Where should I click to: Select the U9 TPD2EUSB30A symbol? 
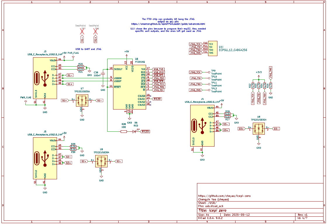point(101,161)
